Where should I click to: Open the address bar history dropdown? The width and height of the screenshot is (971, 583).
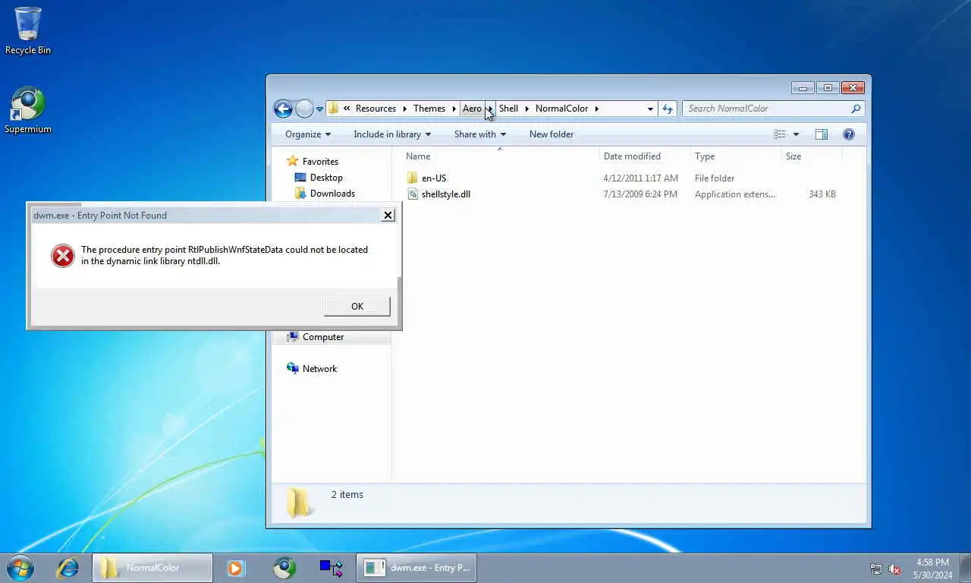tap(650, 109)
